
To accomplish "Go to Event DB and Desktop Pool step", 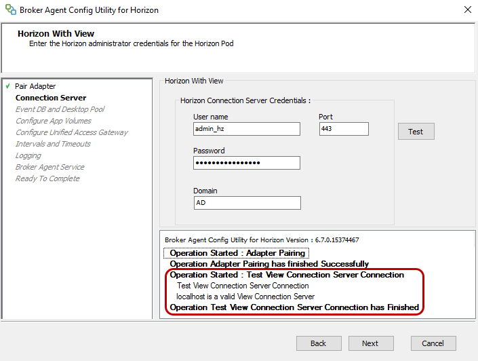I will [60, 109].
